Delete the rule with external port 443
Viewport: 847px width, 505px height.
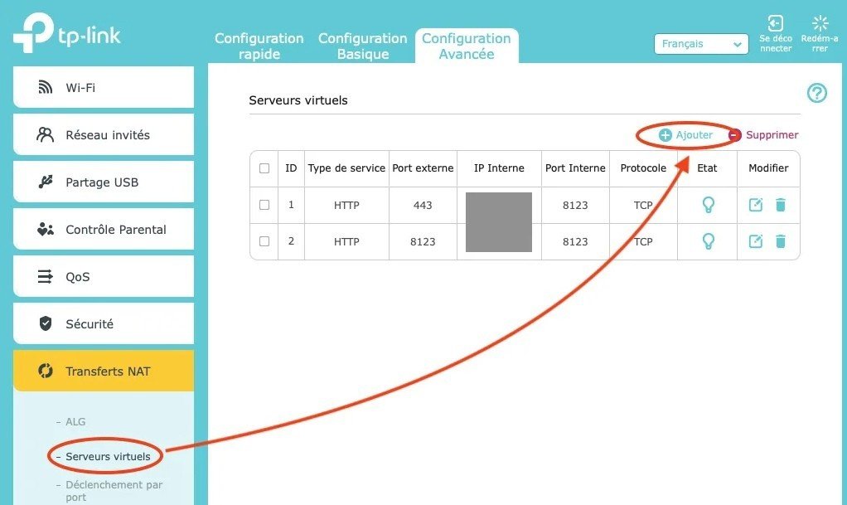tap(780, 205)
